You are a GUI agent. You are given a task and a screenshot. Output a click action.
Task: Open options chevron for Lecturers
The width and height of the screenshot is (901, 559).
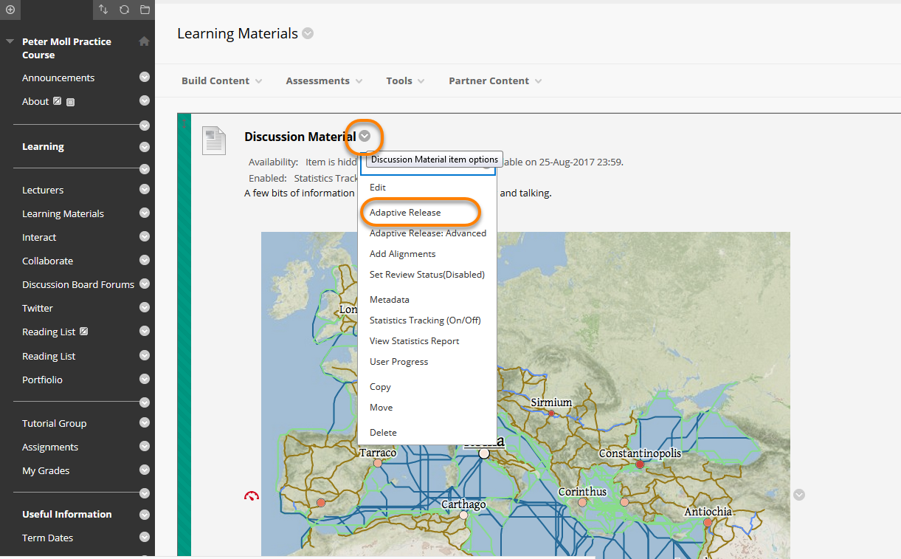point(145,189)
